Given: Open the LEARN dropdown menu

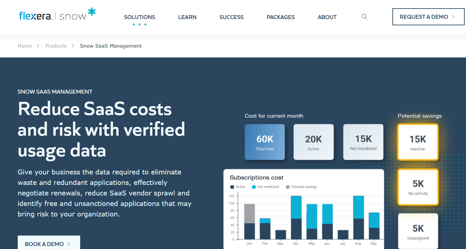Looking at the screenshot, I should [x=187, y=17].
